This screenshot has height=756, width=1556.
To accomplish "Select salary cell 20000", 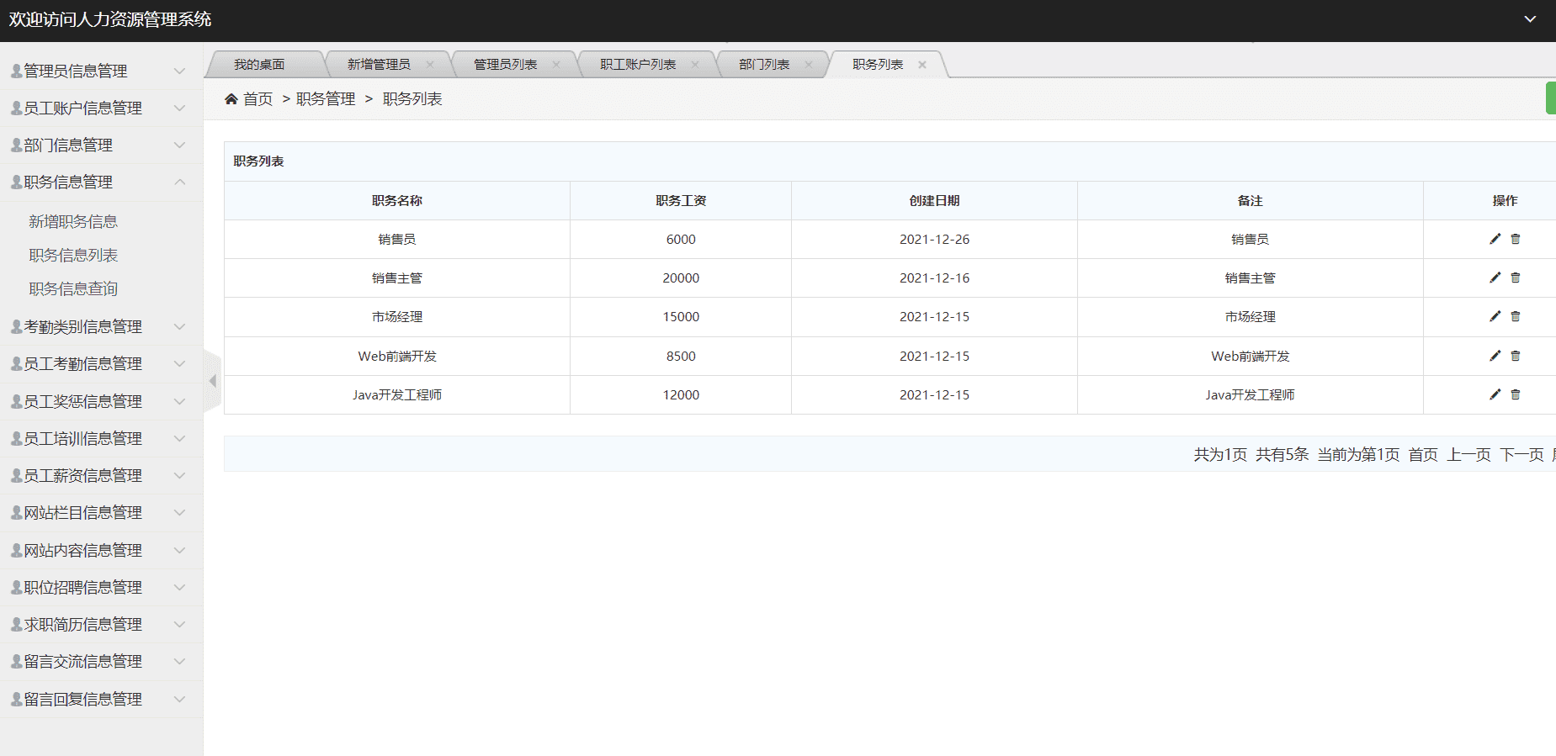I will 681,278.
